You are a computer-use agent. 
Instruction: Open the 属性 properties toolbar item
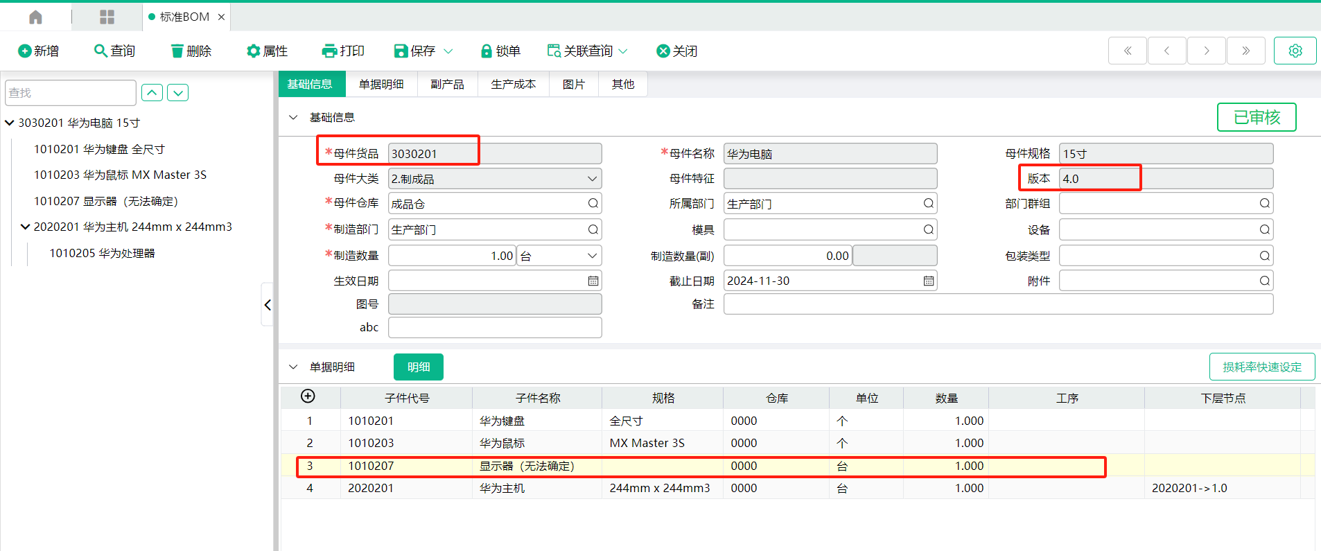267,51
